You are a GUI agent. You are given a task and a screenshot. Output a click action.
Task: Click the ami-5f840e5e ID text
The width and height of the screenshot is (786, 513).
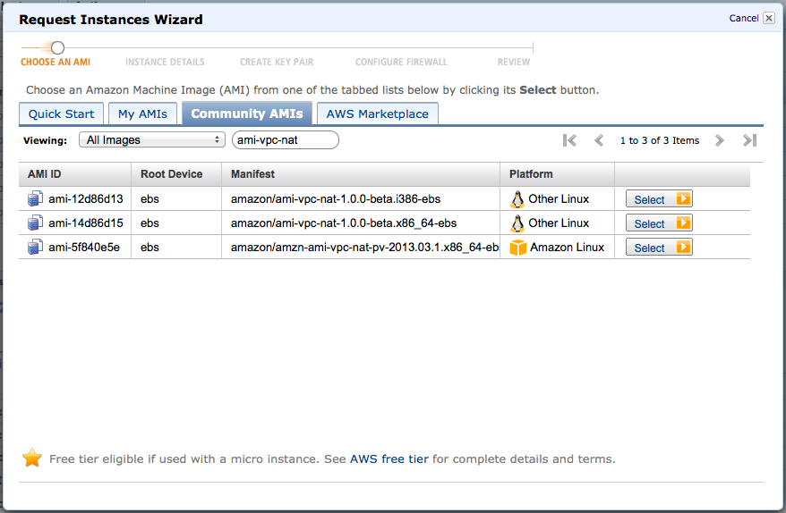point(84,248)
